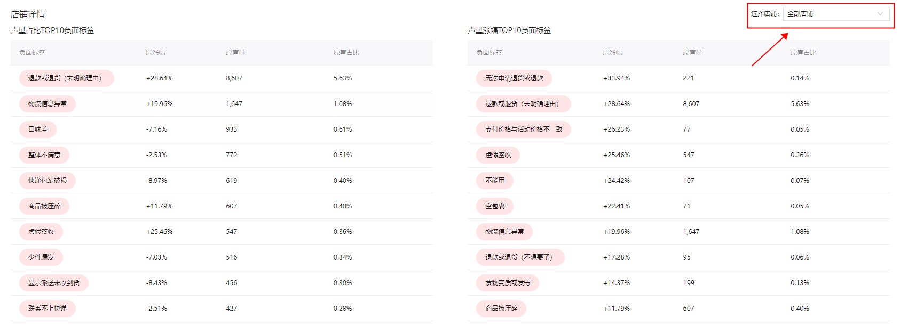Open the 食物变质或发霉 tag
This screenshot has height=332, width=900.
tap(508, 283)
